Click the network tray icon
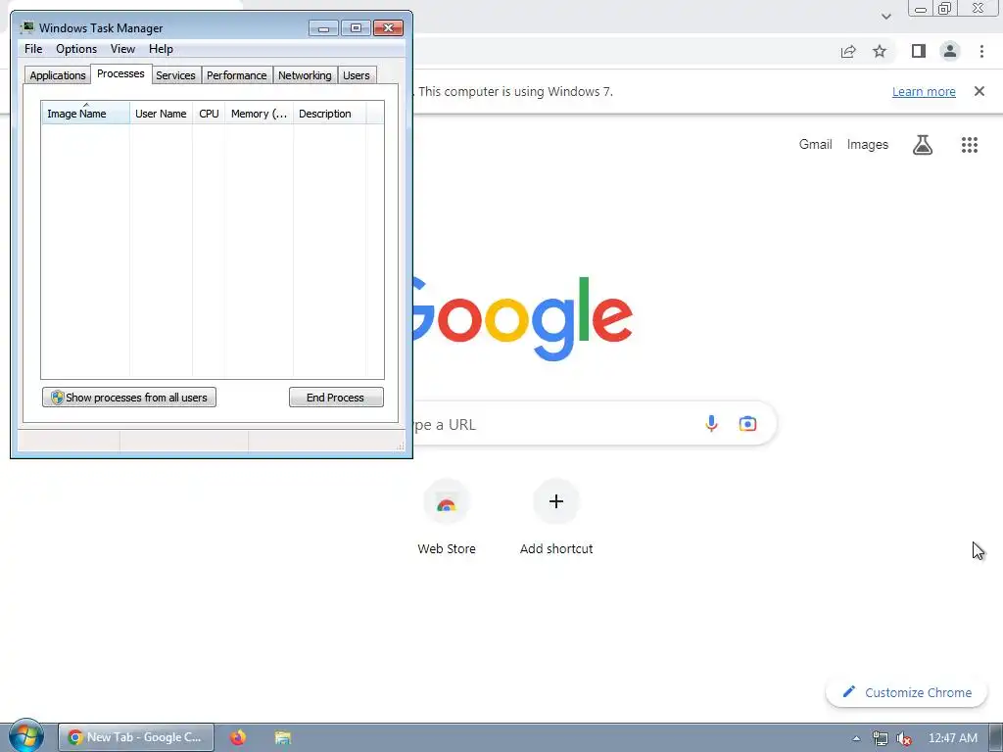 pos(881,738)
